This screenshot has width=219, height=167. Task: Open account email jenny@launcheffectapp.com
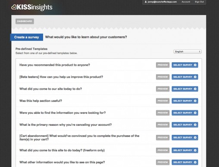[162, 2]
